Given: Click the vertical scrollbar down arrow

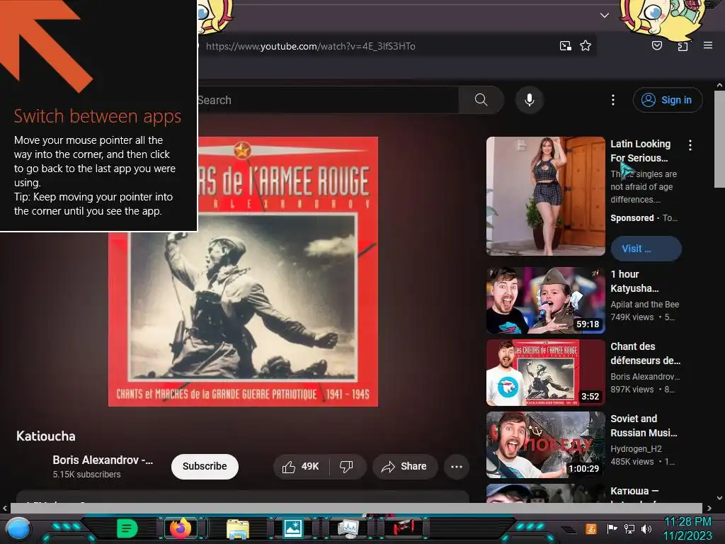Looking at the screenshot, I should (x=719, y=498).
